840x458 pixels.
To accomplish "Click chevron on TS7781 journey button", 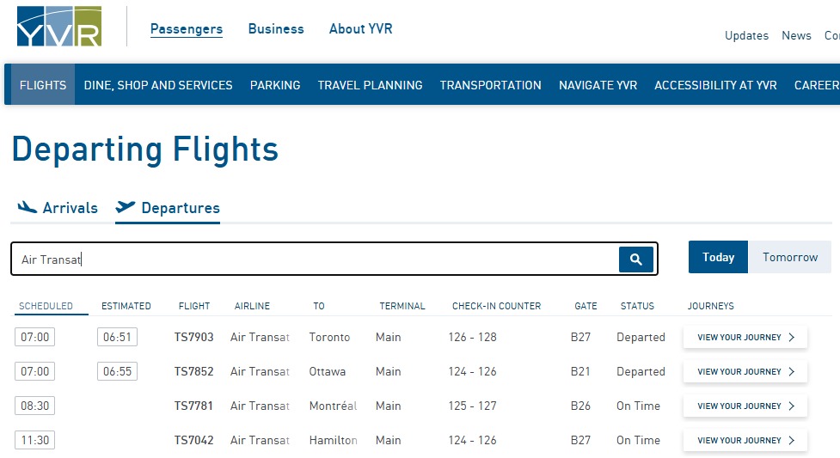I will pyautogui.click(x=792, y=406).
